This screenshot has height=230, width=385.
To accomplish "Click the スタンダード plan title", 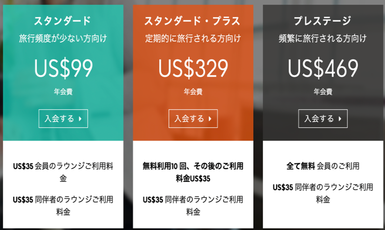I will (62, 21).
